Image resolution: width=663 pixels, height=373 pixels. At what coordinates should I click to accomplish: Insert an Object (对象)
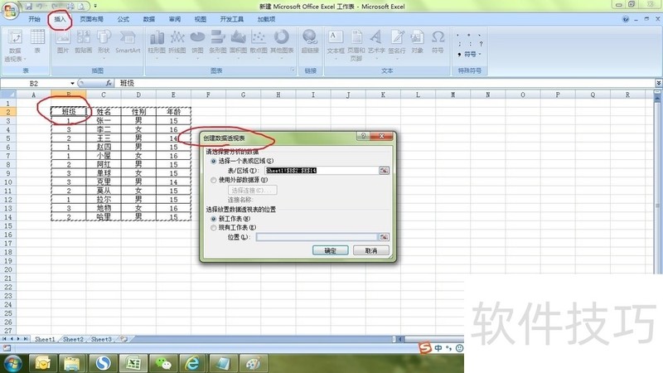tap(417, 41)
